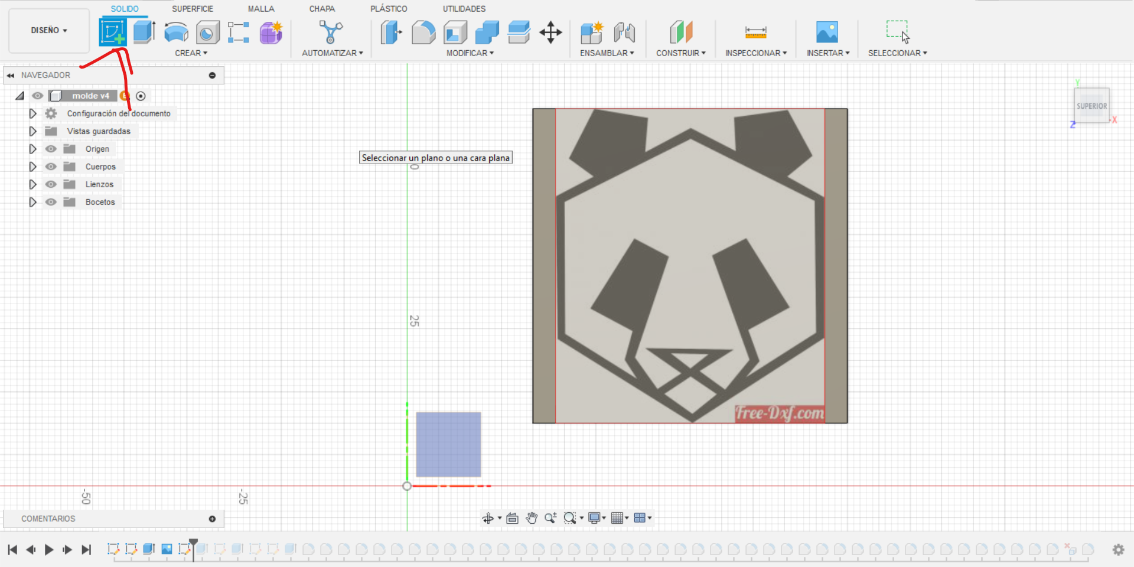The width and height of the screenshot is (1134, 567).
Task: Activate the molde v4 component radio button
Action: [141, 96]
